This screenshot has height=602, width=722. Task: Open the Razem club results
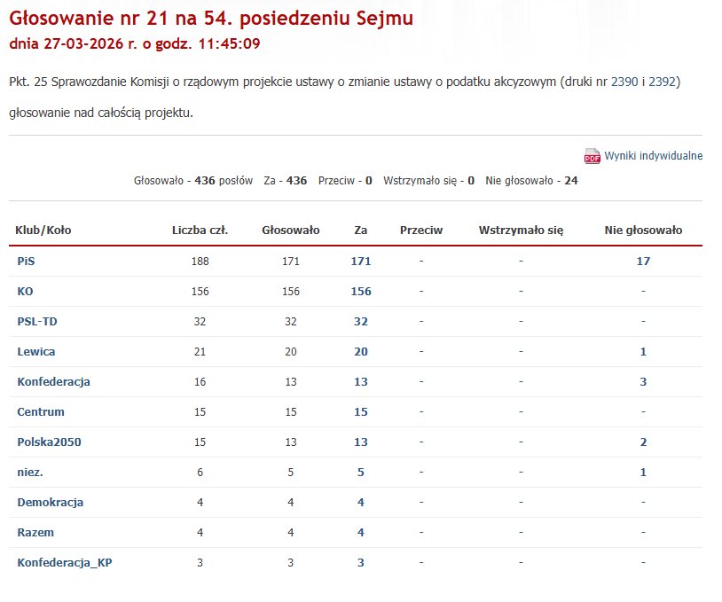pyautogui.click(x=35, y=532)
